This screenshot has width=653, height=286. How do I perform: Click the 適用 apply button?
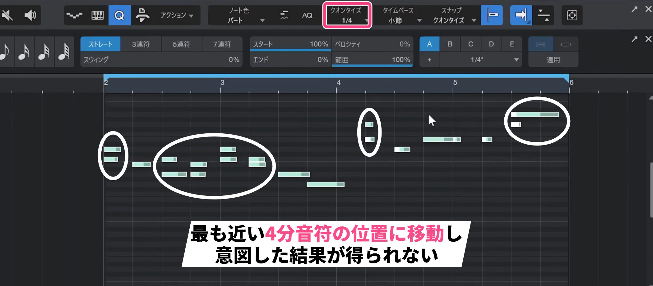click(553, 60)
